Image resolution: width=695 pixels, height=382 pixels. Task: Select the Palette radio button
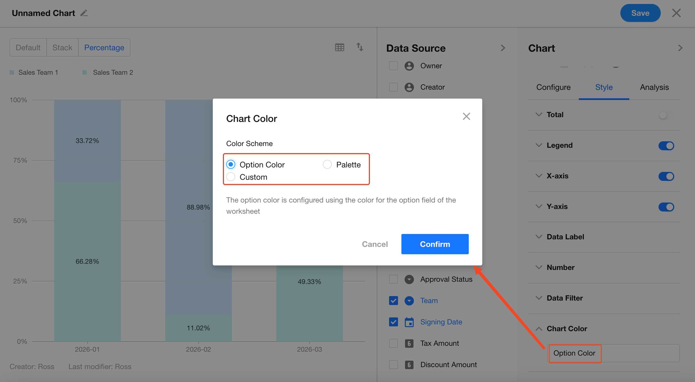coord(327,165)
